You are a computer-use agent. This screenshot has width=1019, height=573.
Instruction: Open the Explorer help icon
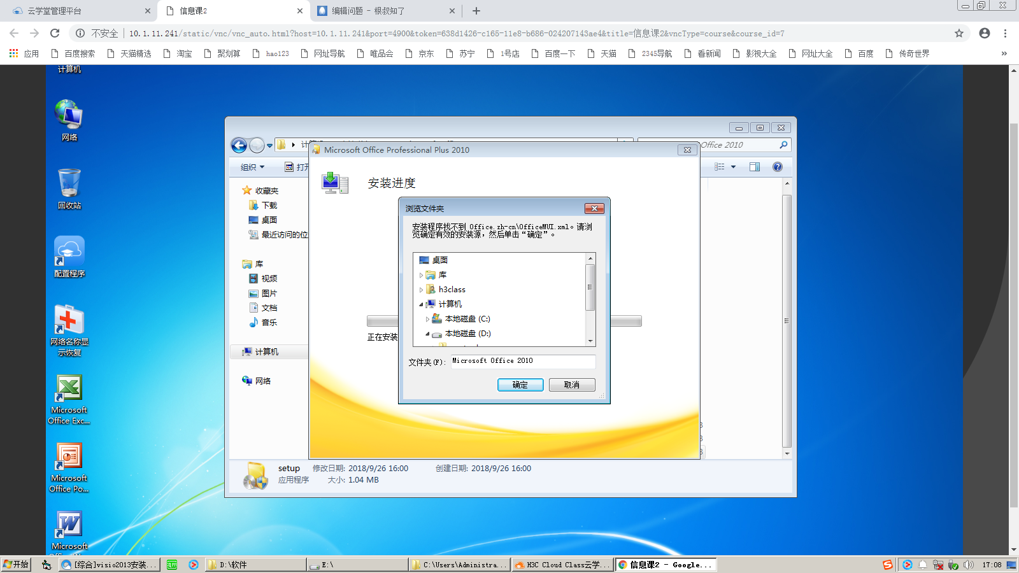778,167
